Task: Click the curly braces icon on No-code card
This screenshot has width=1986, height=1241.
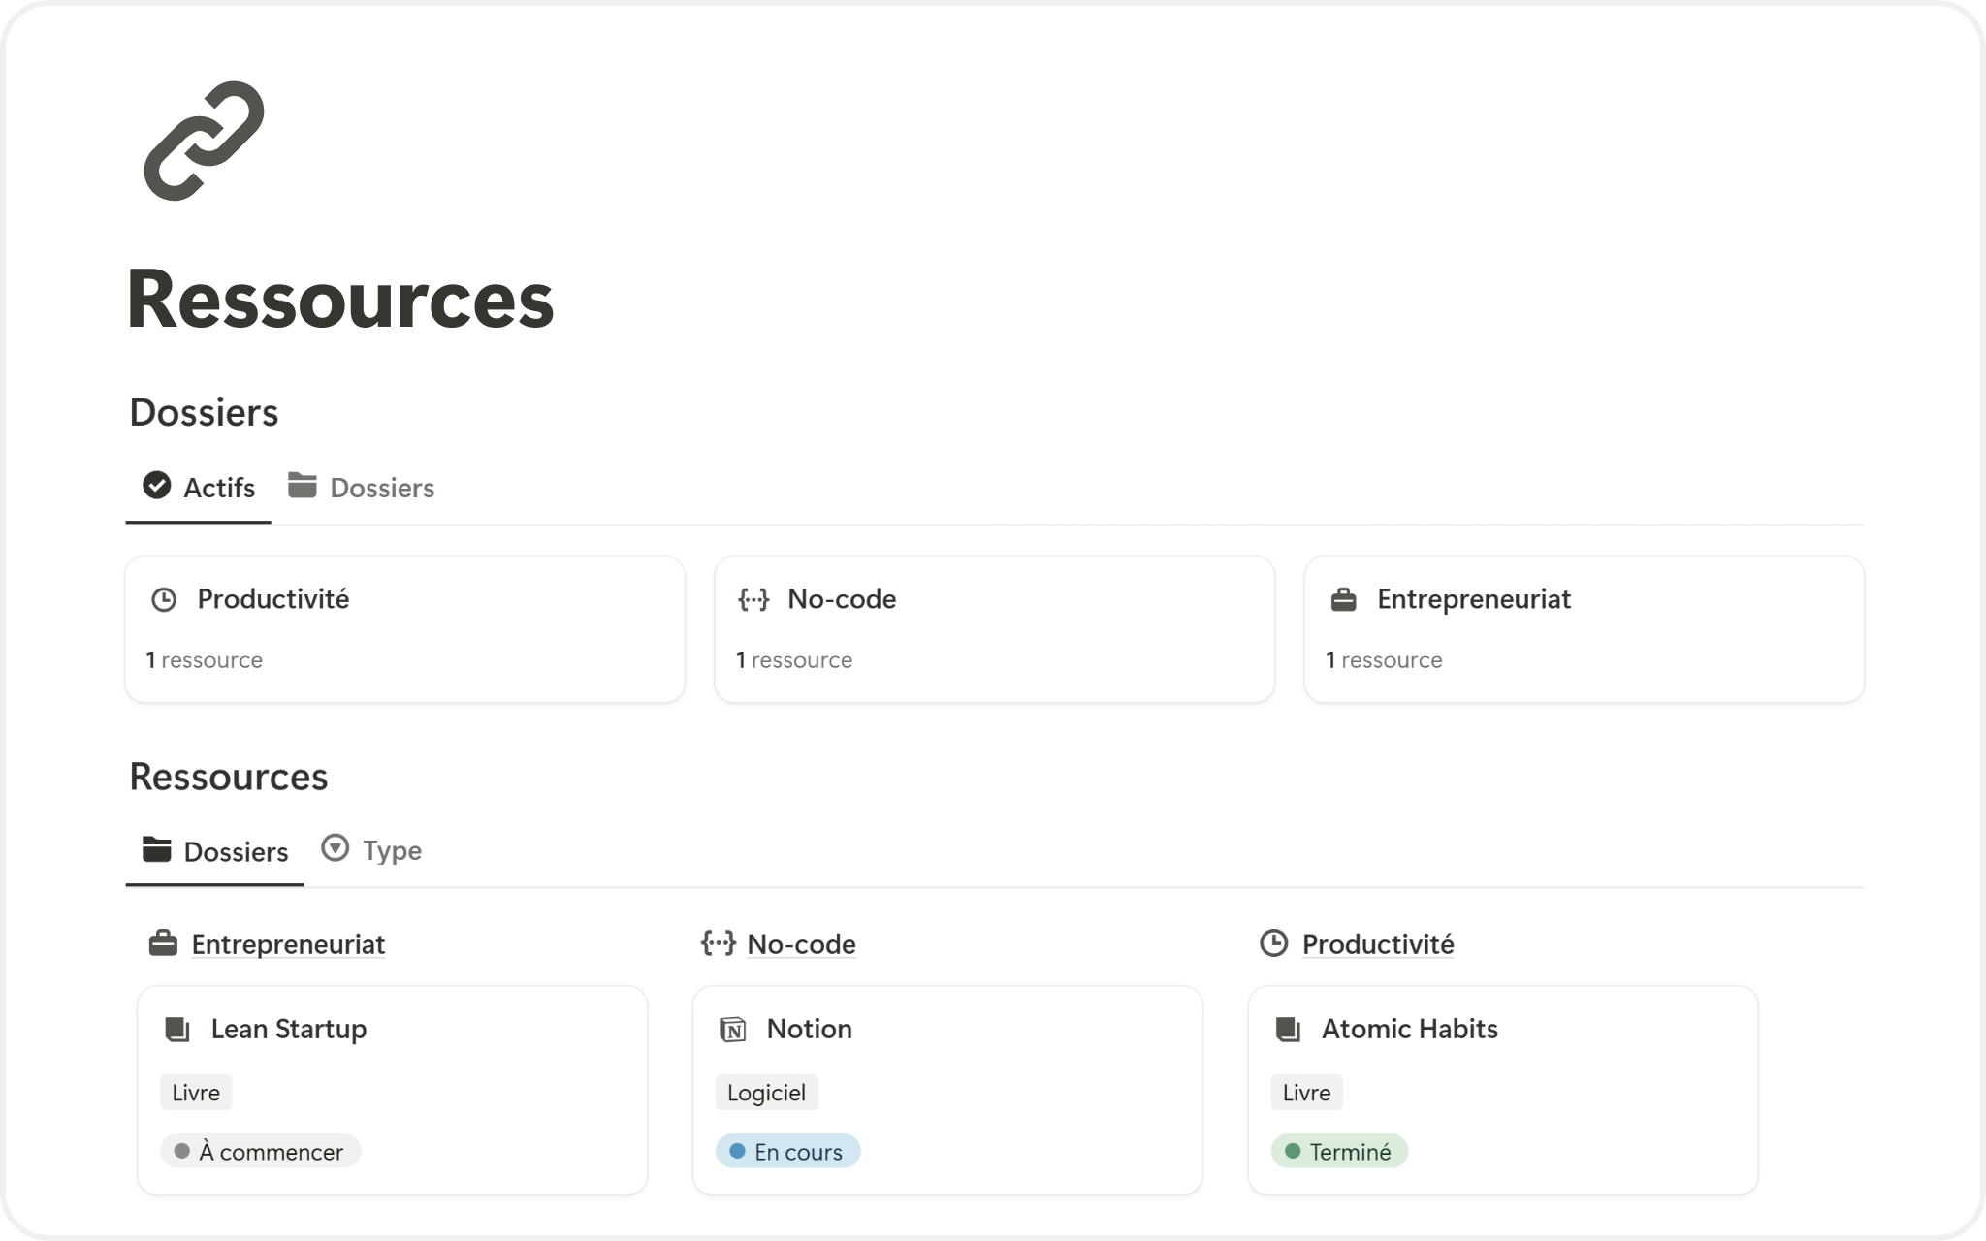Action: [753, 600]
